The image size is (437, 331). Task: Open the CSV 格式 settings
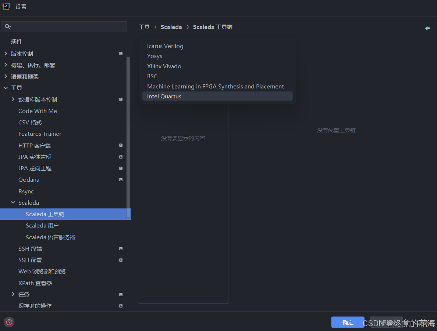tap(30, 122)
